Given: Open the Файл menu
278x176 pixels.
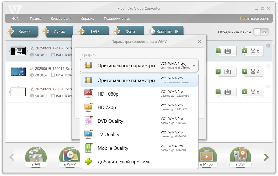Looking at the screenshot, I should pos(16,18).
